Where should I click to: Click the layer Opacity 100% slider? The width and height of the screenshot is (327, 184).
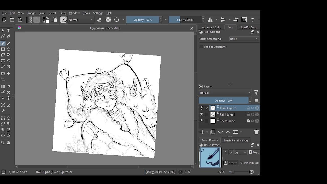[x=224, y=101]
